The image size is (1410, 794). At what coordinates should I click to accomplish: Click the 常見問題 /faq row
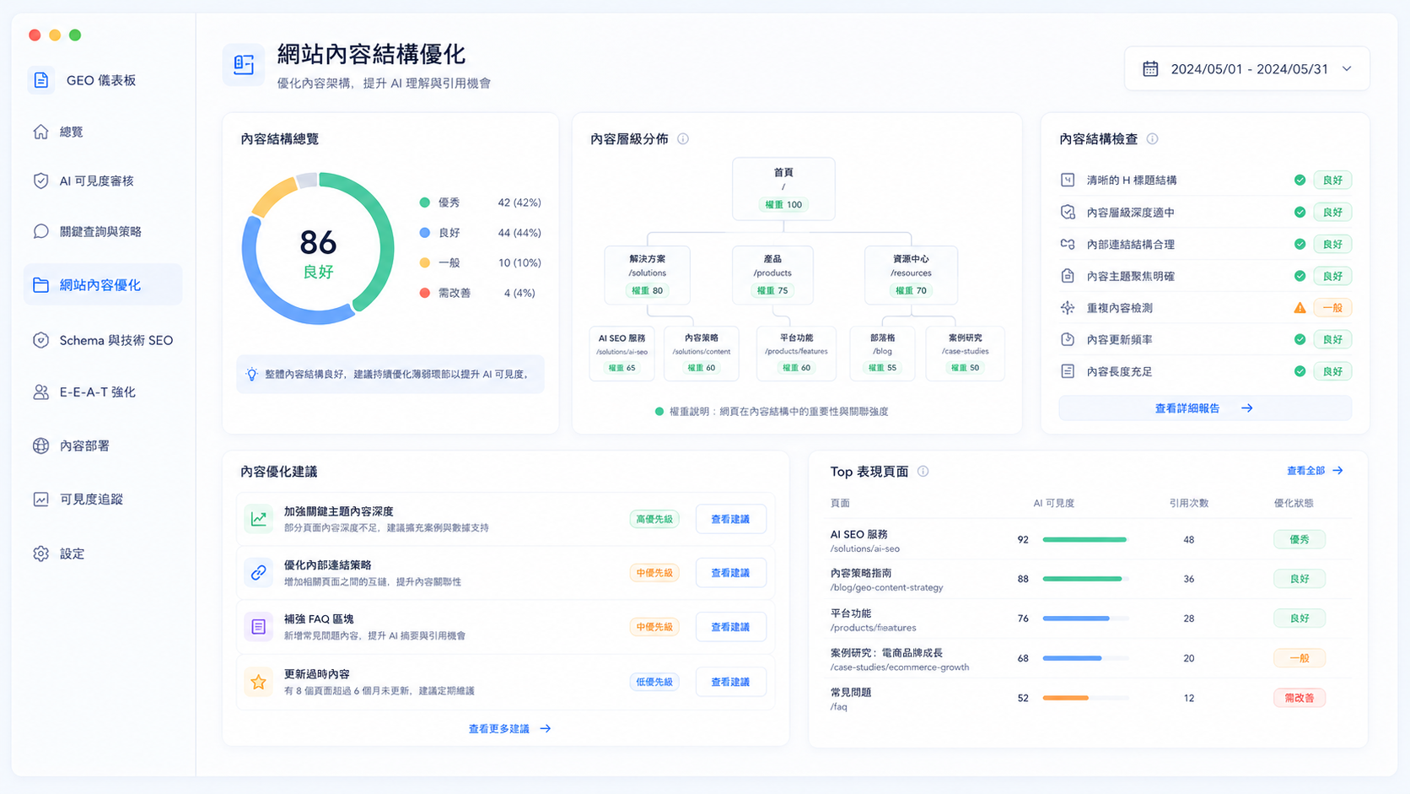[x=1088, y=699]
